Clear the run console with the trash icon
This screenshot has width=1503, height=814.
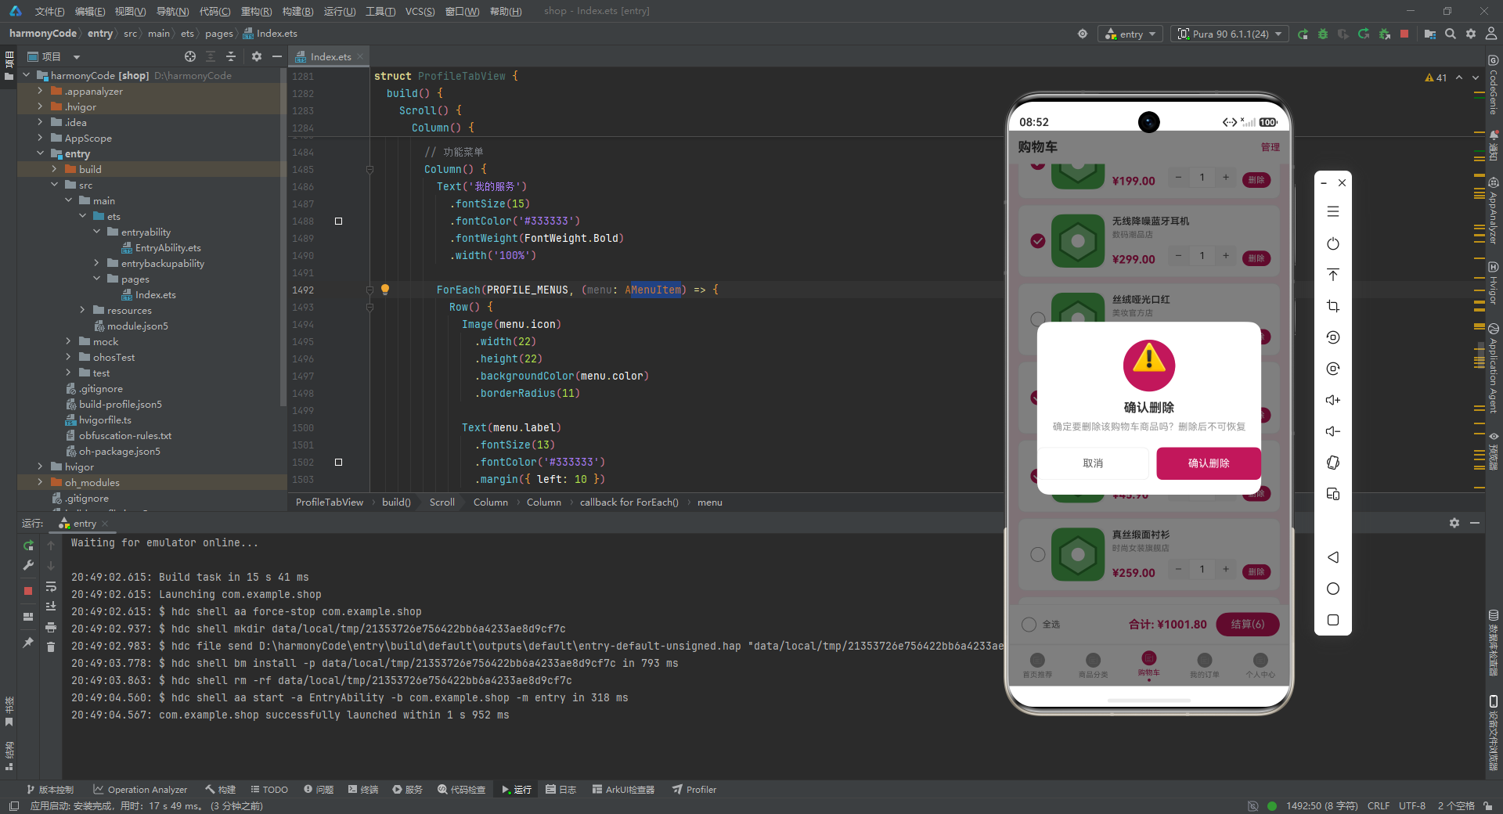[x=51, y=647]
